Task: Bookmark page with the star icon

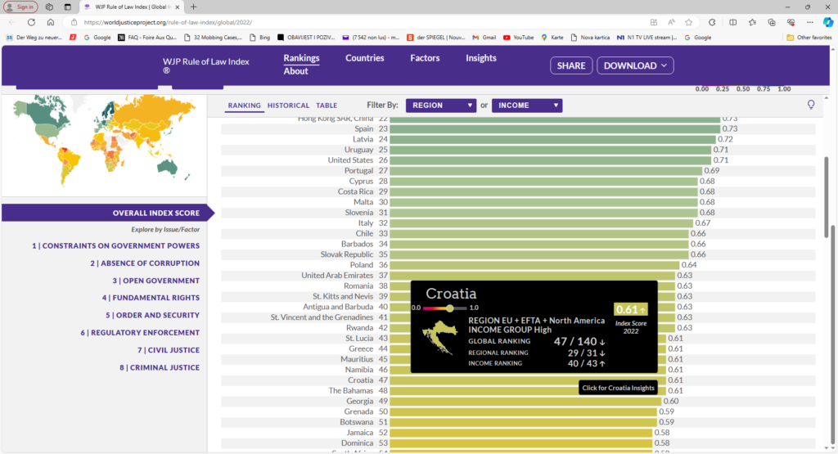Action: point(689,22)
